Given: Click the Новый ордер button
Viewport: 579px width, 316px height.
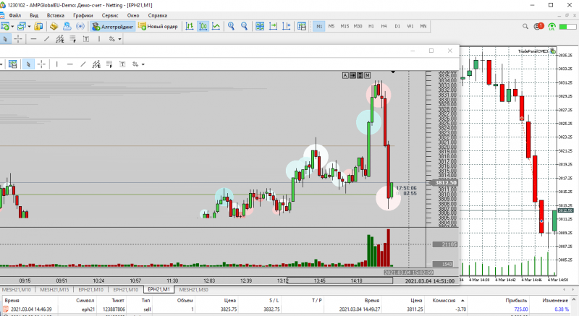Looking at the screenshot, I should tap(158, 26).
